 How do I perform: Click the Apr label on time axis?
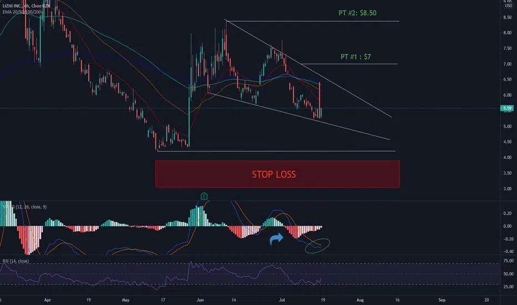pos(48,300)
